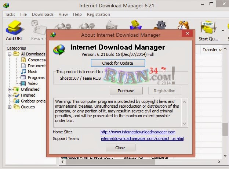
Task: Select the Video tree item label
Action: click(x=33, y=83)
